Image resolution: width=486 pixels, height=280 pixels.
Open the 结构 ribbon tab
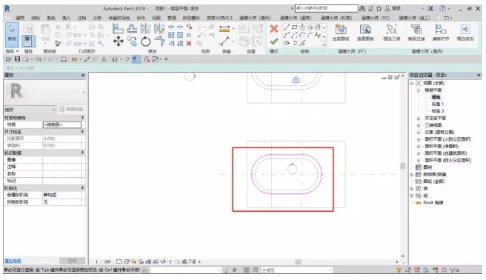click(x=36, y=18)
